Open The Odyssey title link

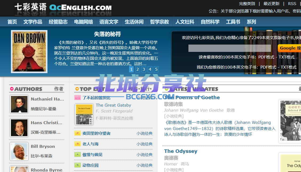tap(181, 151)
